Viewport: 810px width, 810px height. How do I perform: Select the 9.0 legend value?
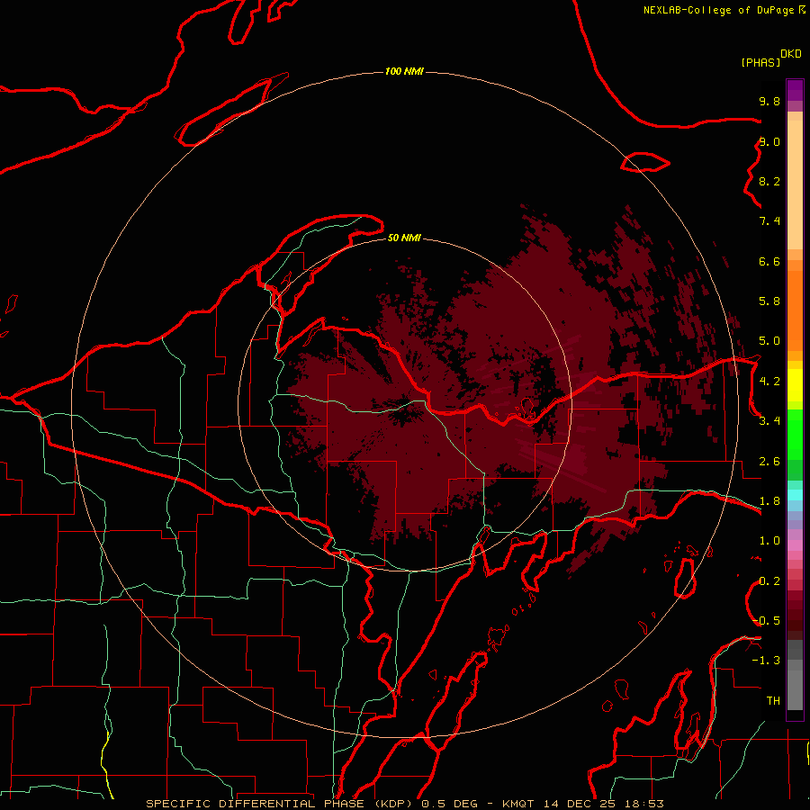pos(769,141)
